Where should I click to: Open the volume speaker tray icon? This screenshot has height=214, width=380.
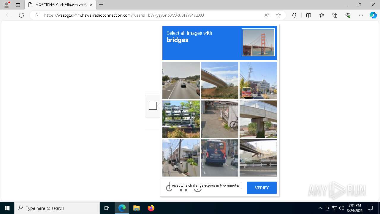pos(342,208)
